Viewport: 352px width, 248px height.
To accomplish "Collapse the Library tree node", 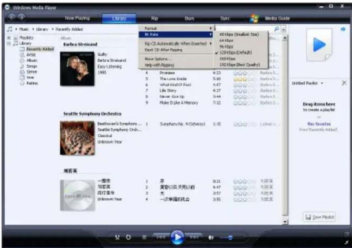I will [9, 43].
